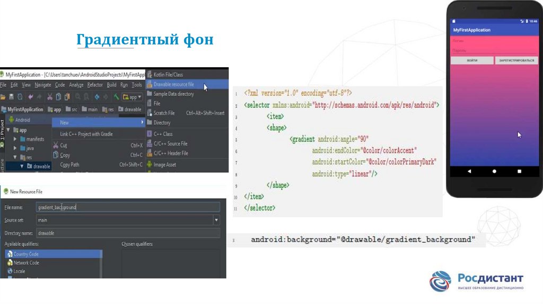543x304 pixels.
Task: Open the app run configuration dropdown
Action: [x=133, y=97]
